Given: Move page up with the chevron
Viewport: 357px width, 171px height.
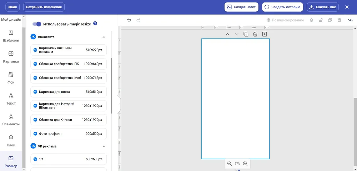Looking at the screenshot, I should click(227, 34).
